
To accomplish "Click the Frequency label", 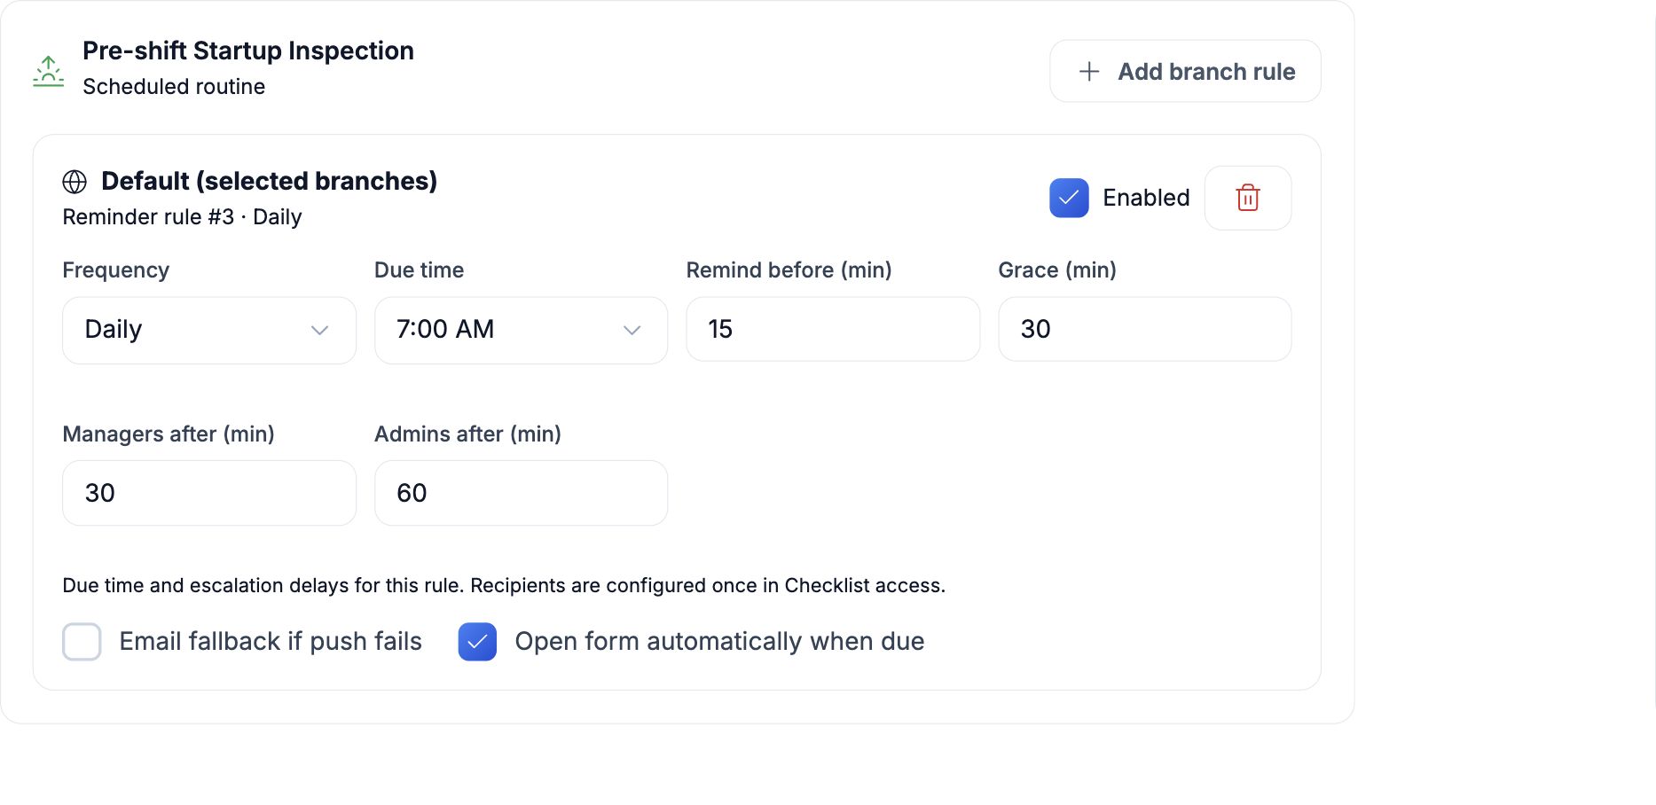I will pos(115,270).
